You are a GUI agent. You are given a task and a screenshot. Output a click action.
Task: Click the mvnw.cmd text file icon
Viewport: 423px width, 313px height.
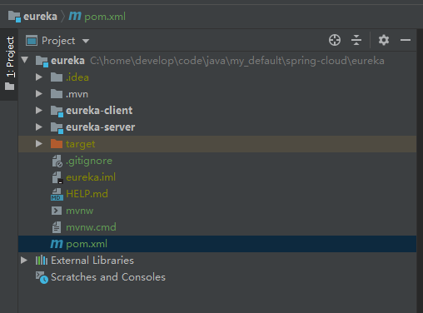57,227
